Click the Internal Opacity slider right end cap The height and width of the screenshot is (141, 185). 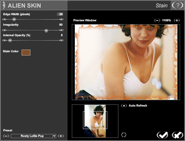(x=61, y=41)
